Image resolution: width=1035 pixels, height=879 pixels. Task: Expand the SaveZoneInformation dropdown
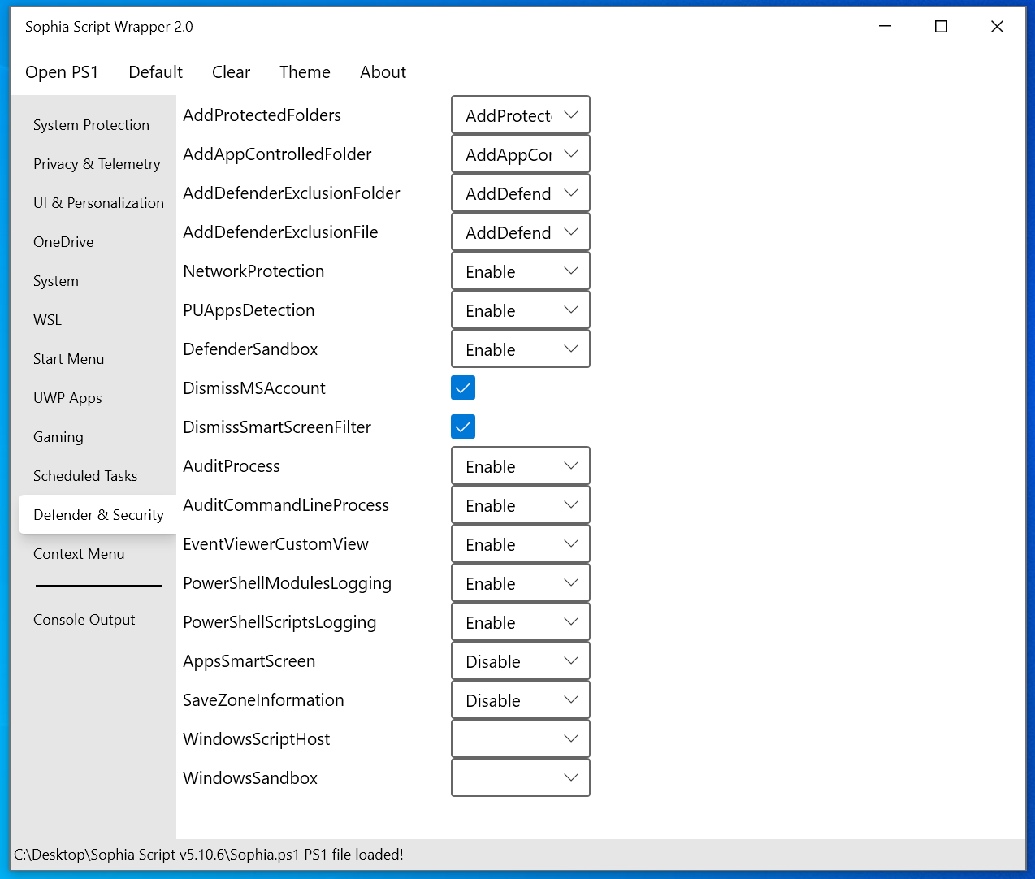point(521,699)
